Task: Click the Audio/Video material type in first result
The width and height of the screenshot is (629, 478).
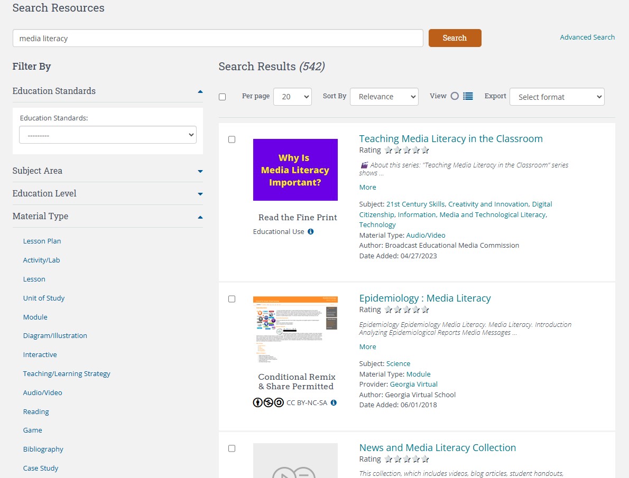Action: pos(425,236)
